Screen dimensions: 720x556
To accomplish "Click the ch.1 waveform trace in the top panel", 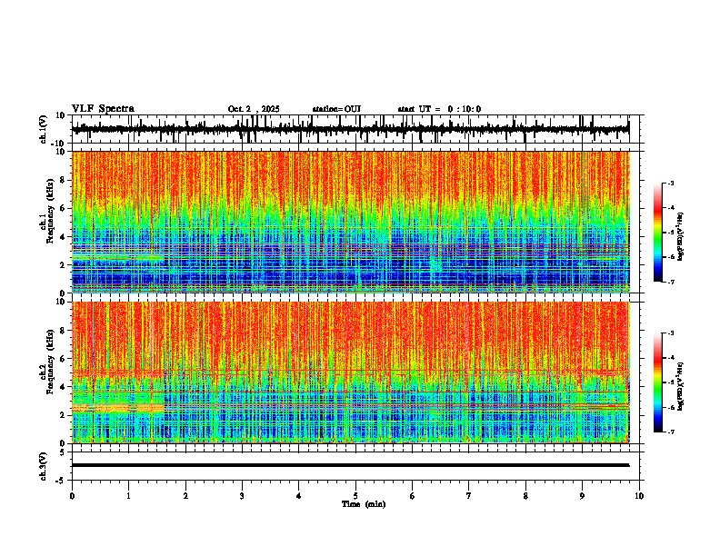I will [x=350, y=129].
